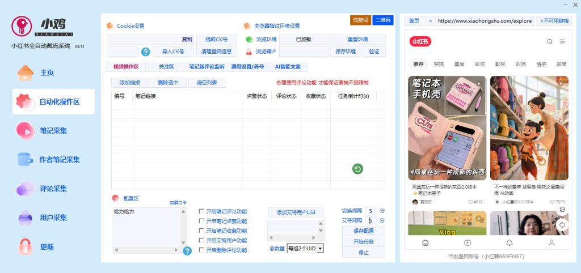Open the 主页 home page in sidebar
The width and height of the screenshot is (581, 273).
(36, 73)
